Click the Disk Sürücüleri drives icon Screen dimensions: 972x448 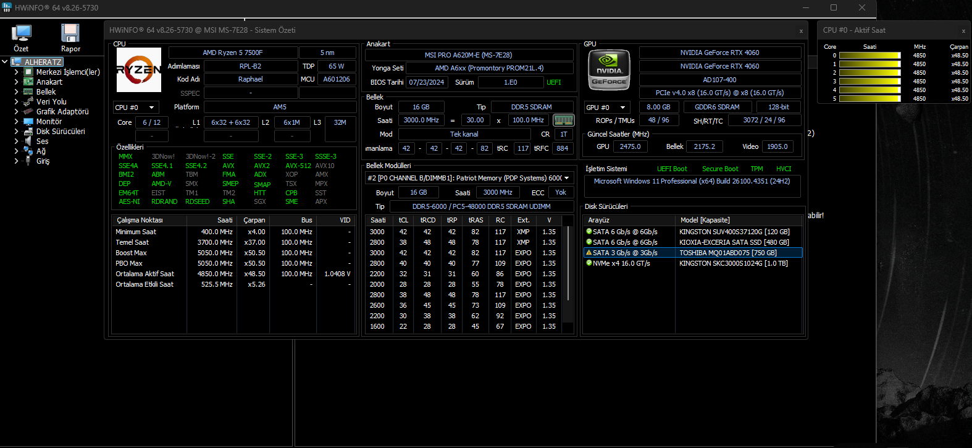(28, 131)
